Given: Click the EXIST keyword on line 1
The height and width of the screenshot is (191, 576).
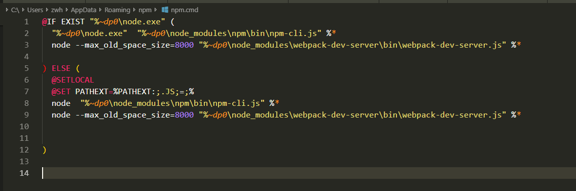Looking at the screenshot, I should pos(73,22).
